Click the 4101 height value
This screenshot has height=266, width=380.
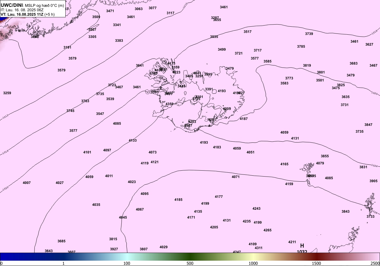[87, 152]
